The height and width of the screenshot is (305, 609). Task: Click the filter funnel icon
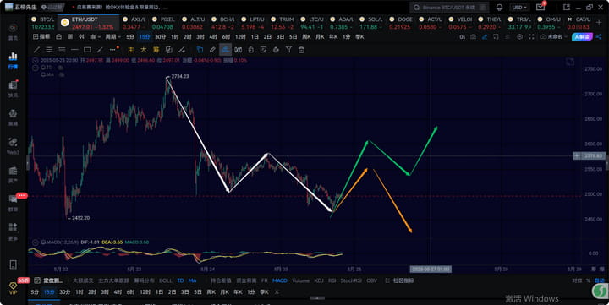[288, 50]
